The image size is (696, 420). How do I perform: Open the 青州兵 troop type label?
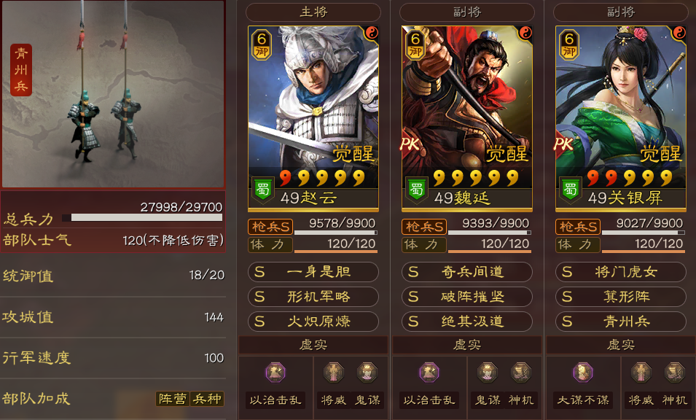pos(21,70)
